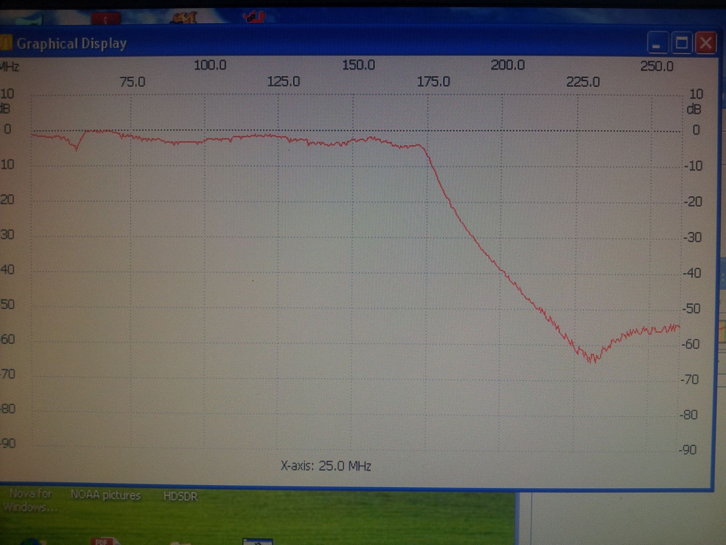This screenshot has width=726, height=545.
Task: Click the small window icon at bottom
Action: tap(258, 542)
